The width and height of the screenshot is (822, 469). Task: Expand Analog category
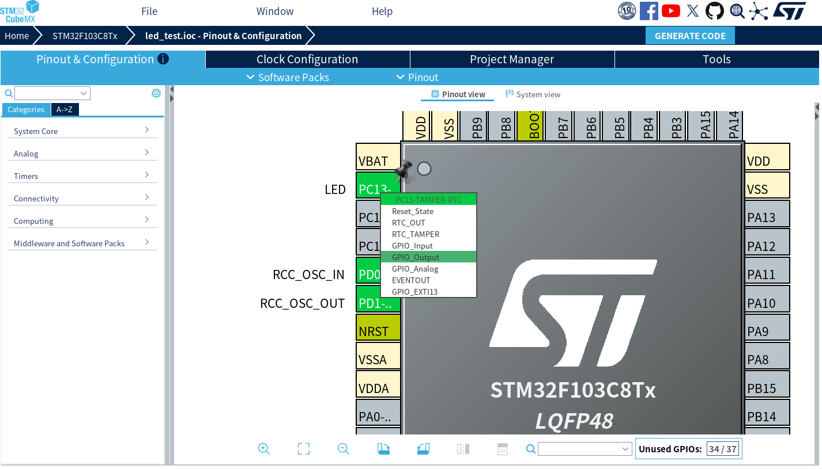tap(82, 153)
